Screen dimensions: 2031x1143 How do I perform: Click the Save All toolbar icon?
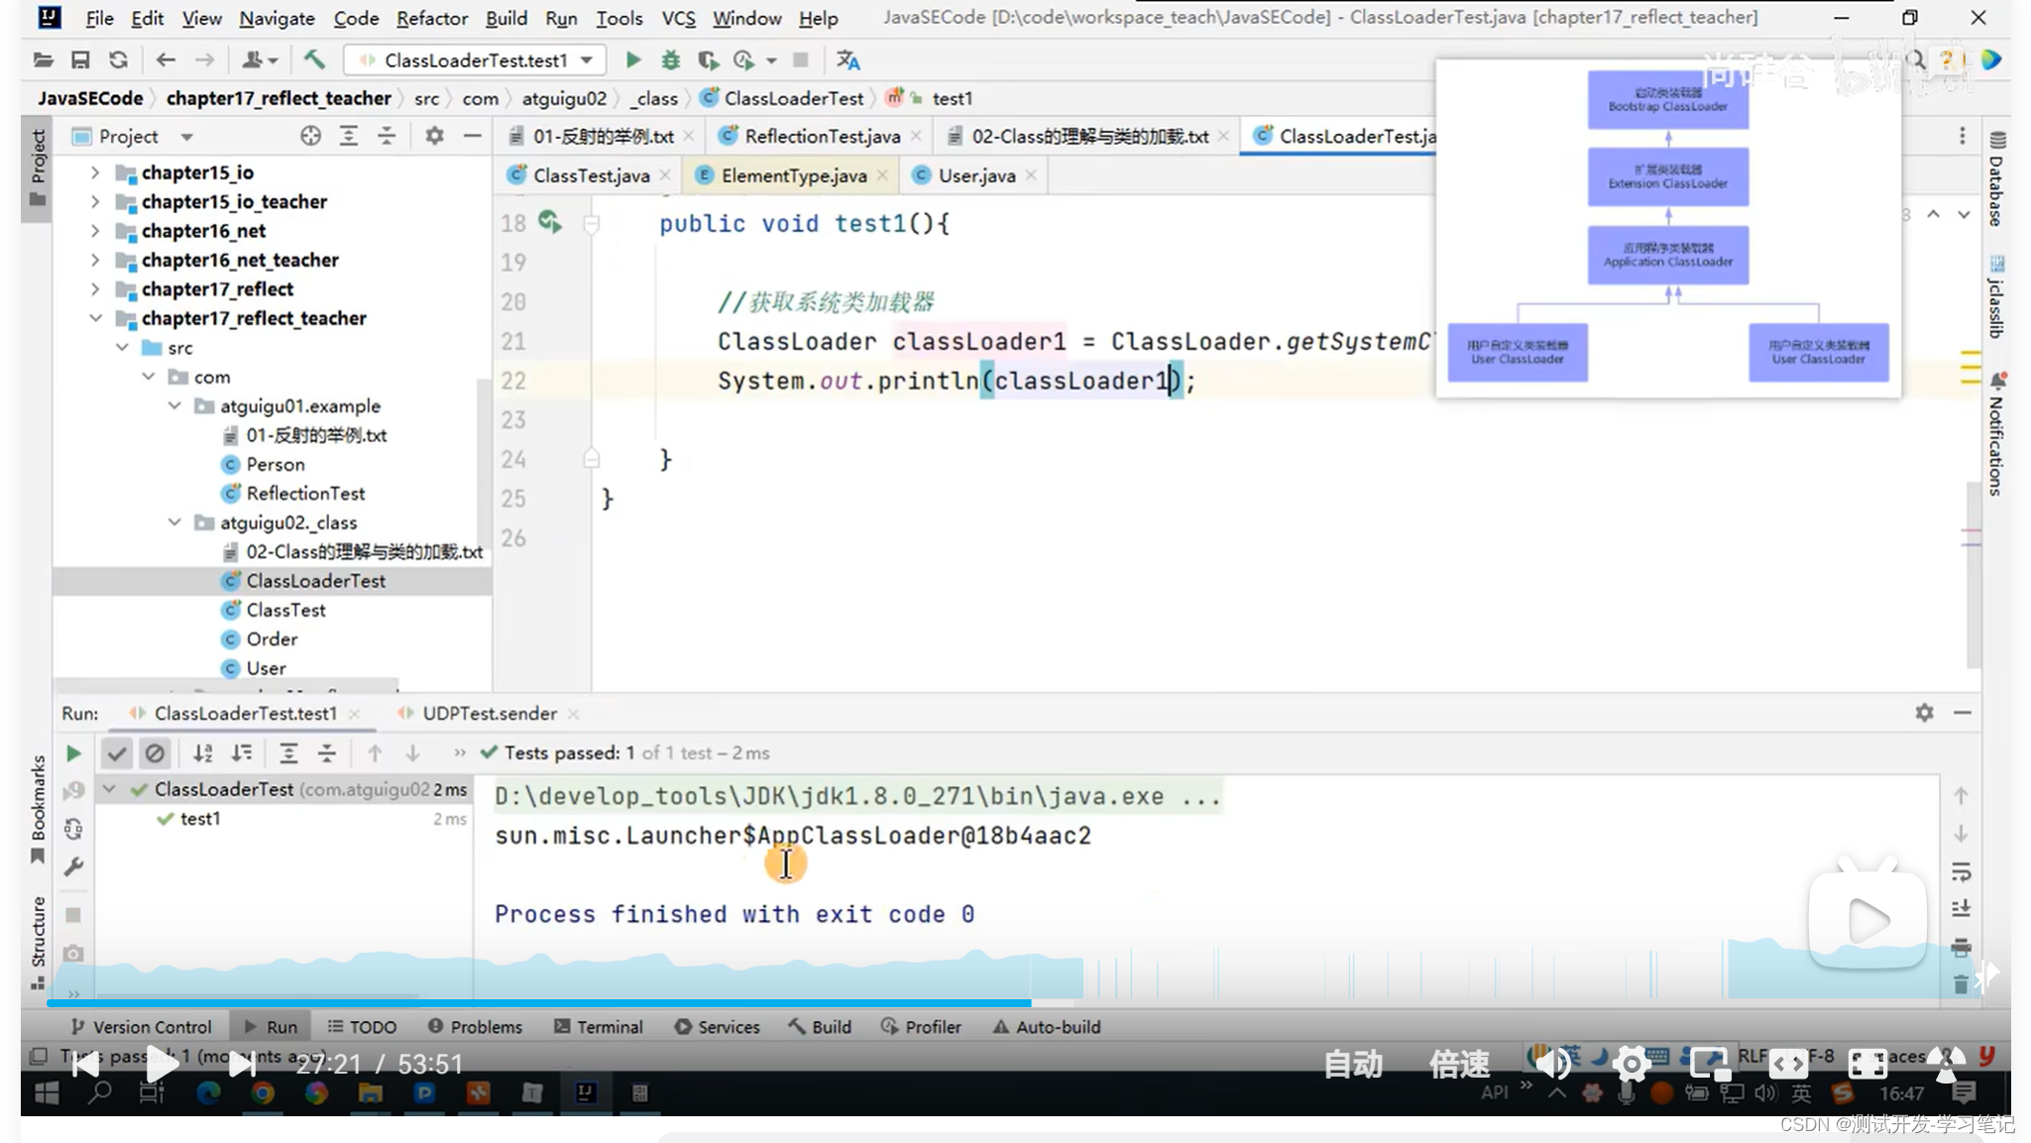[80, 60]
